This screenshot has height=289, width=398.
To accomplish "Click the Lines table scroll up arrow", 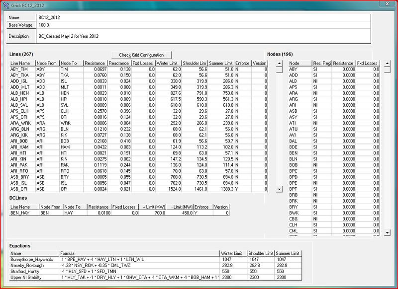I will pos(279,64).
